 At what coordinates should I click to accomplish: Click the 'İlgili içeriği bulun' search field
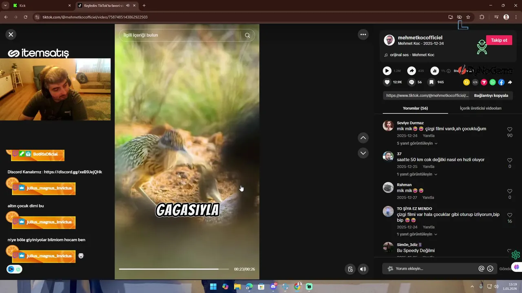tap(180, 35)
